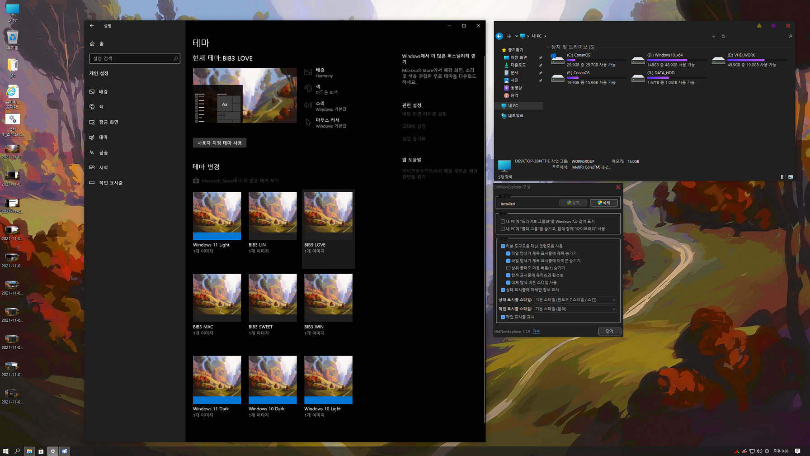Open recent locations dropdown in Explorer
This screenshot has height=456, width=810.
tap(517, 36)
